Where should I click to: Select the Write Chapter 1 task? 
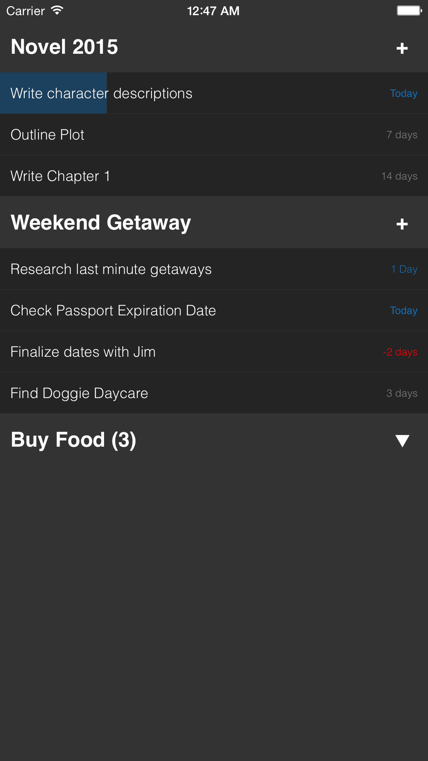[60, 176]
